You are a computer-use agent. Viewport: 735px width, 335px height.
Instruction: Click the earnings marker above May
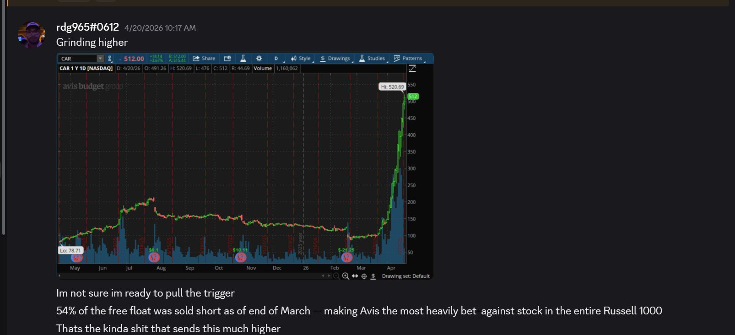(76, 258)
